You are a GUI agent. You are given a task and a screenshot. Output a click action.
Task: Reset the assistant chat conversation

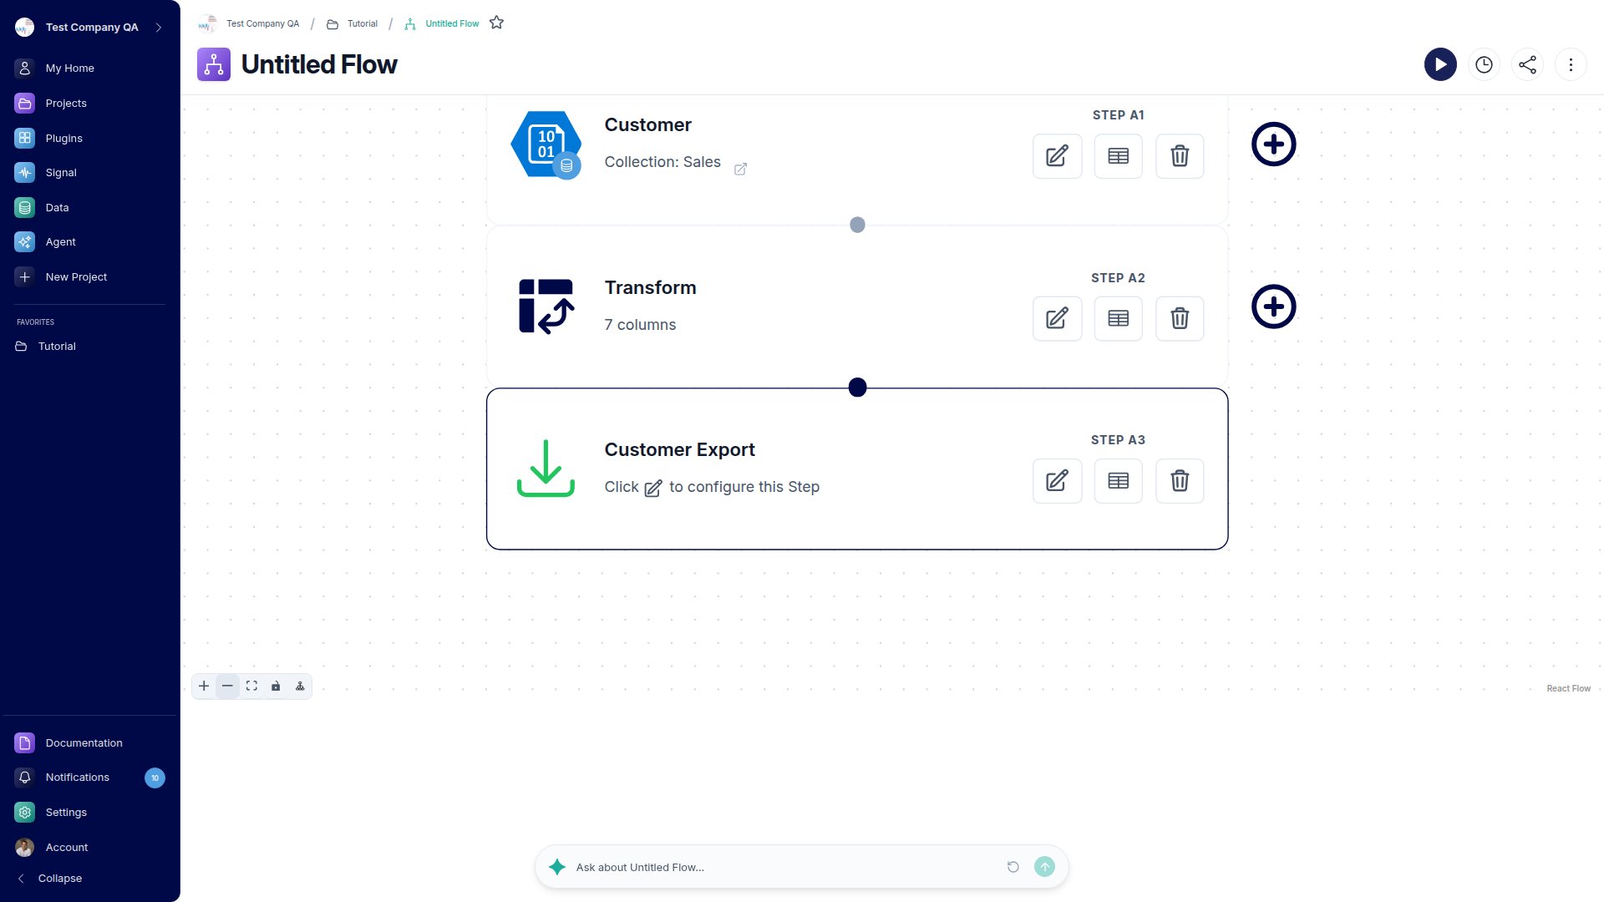(1013, 867)
